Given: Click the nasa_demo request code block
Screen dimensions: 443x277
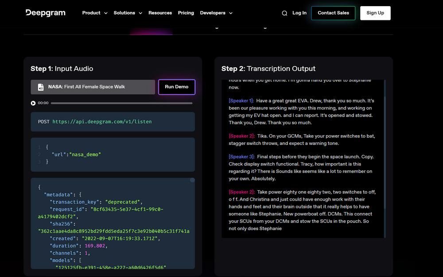Looking at the screenshot, I should click(x=113, y=155).
